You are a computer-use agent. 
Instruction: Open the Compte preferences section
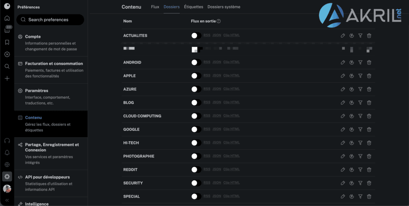pyautogui.click(x=51, y=43)
